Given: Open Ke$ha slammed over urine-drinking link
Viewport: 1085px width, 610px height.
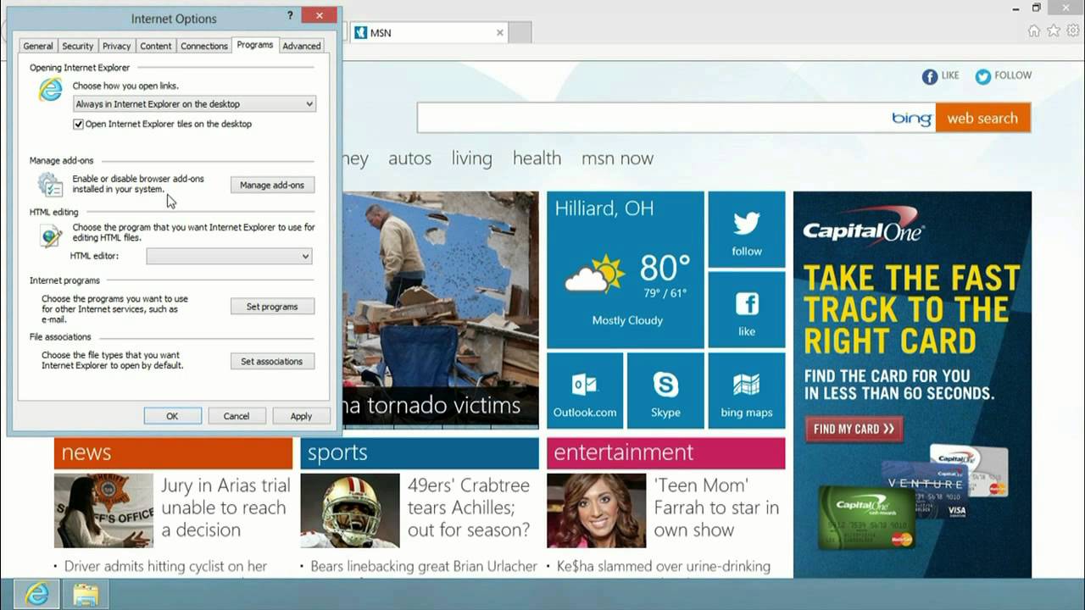Looking at the screenshot, I should 664,566.
